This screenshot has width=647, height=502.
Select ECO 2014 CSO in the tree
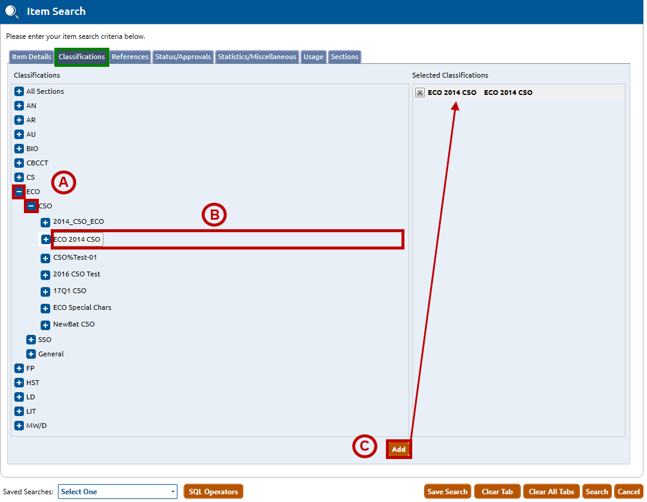pyautogui.click(x=77, y=239)
